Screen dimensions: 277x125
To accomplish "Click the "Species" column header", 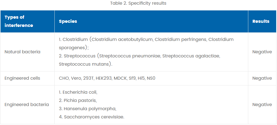I will pos(68,21).
